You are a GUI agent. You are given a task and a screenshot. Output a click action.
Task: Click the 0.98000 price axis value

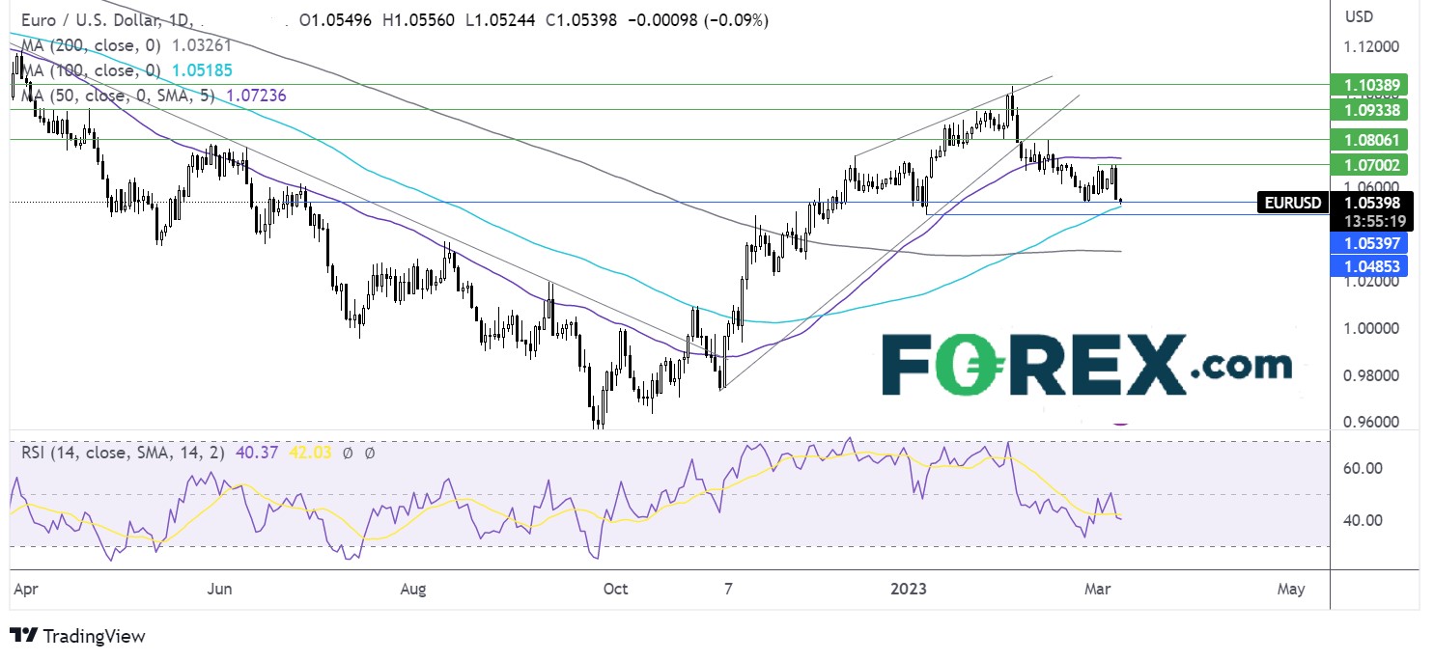pyautogui.click(x=1369, y=376)
